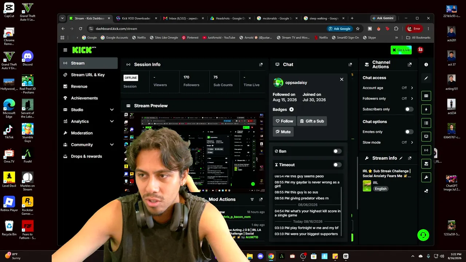Click the Go Live button
Screen dimensions: 466x262
[x=401, y=50]
